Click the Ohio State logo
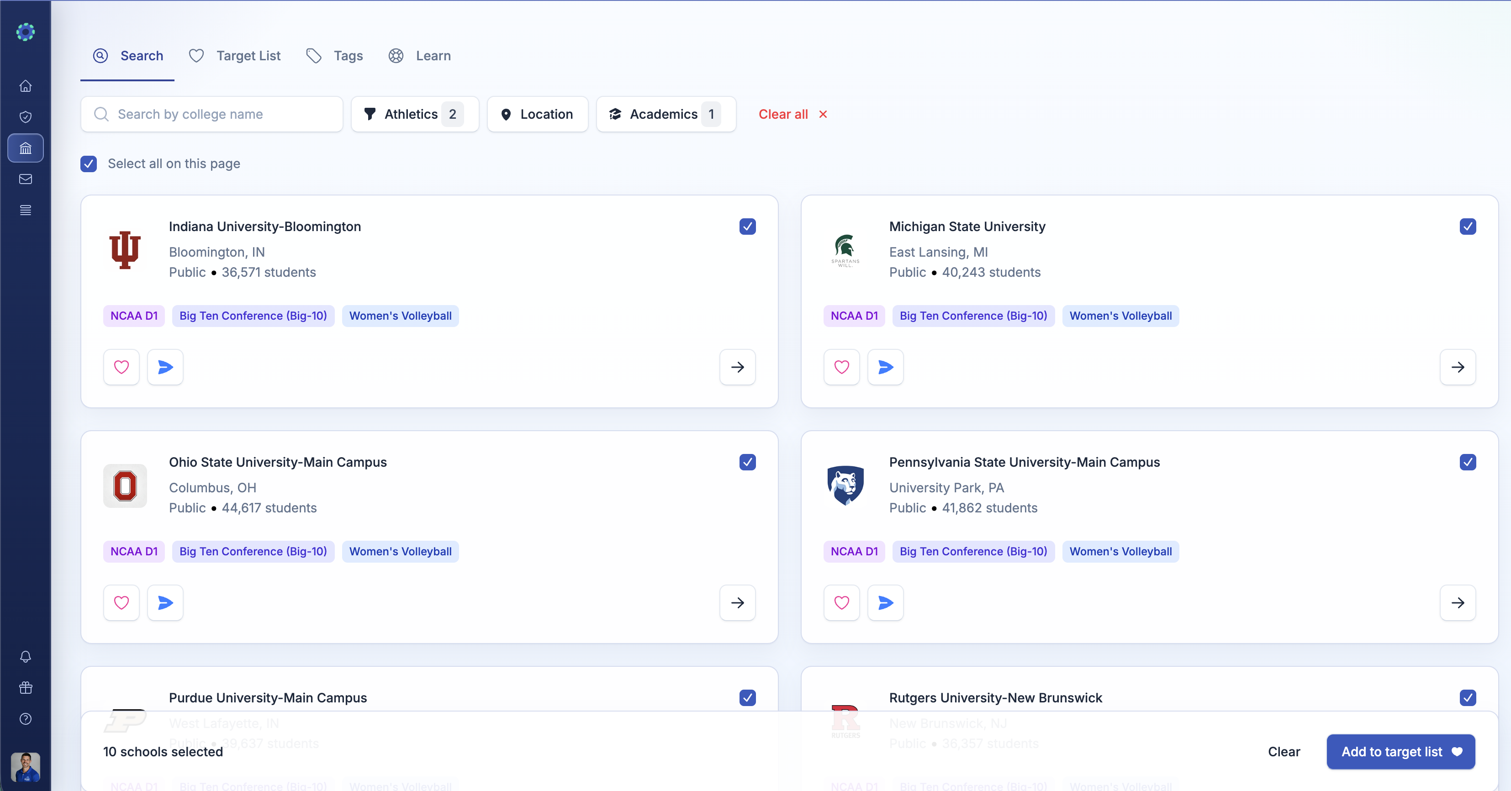 pyautogui.click(x=125, y=486)
